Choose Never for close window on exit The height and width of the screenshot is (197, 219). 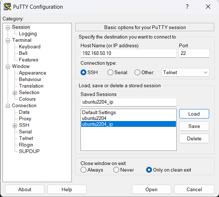pos(116,170)
